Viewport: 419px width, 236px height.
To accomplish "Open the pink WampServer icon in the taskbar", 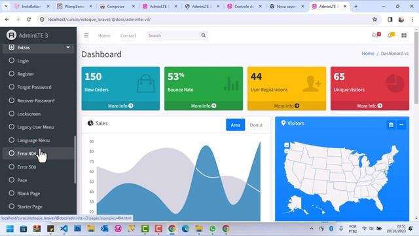I will point(118,229).
